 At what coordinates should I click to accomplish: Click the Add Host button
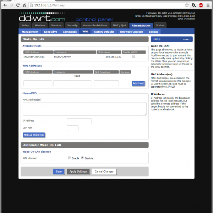point(138,83)
